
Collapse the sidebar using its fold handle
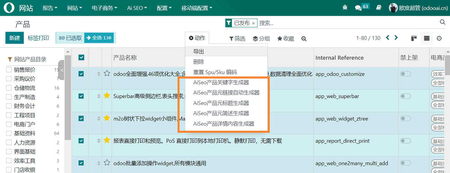[x=61, y=70]
